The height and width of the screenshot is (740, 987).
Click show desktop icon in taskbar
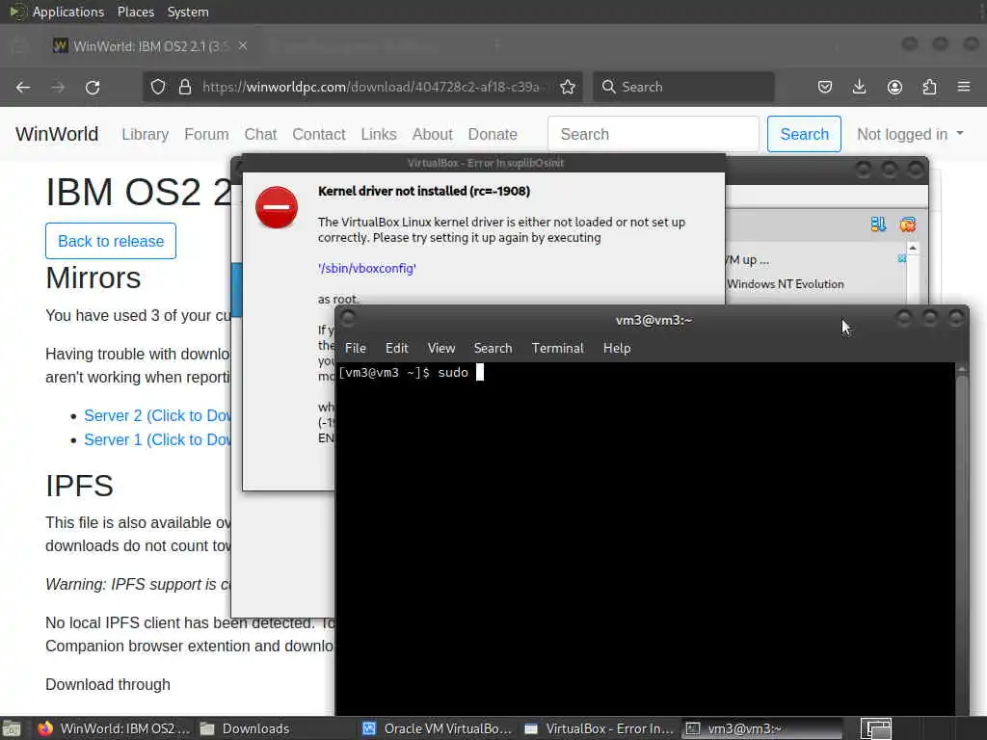pyautogui.click(x=12, y=728)
